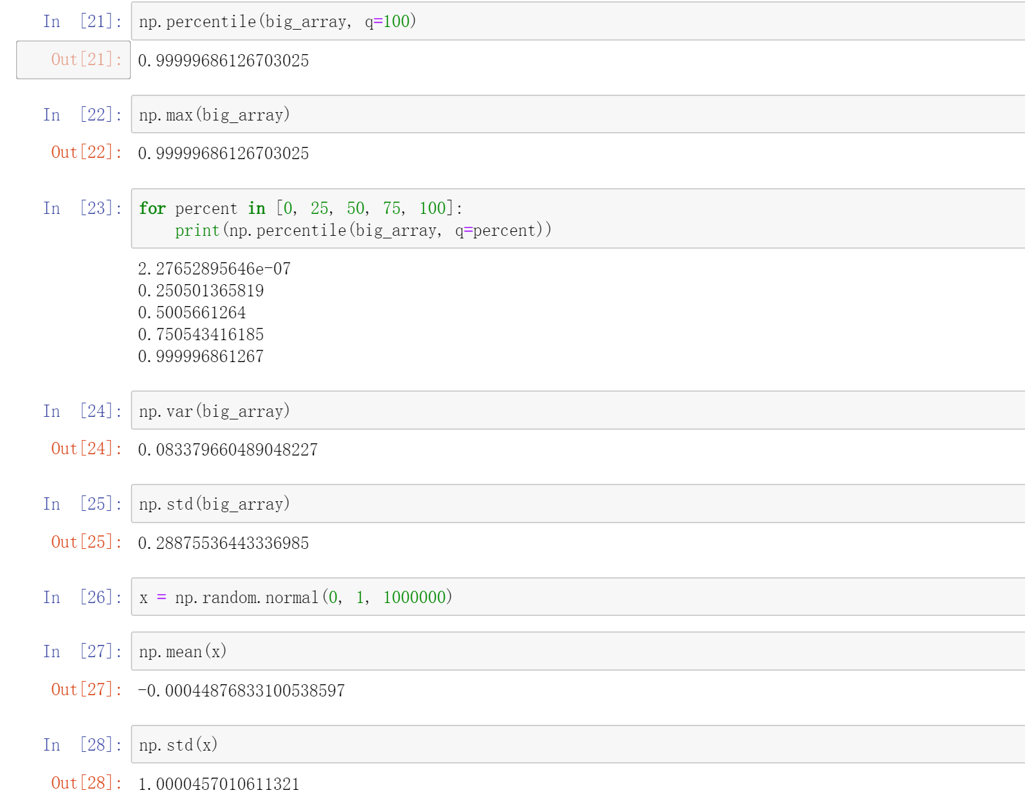The width and height of the screenshot is (1025, 806).
Task: Edit the np.random.normal assignment cell
Action: coord(578,597)
